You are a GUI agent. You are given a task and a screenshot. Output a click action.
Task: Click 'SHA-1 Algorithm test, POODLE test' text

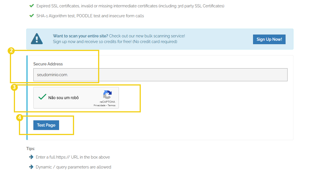pyautogui.click(x=90, y=16)
